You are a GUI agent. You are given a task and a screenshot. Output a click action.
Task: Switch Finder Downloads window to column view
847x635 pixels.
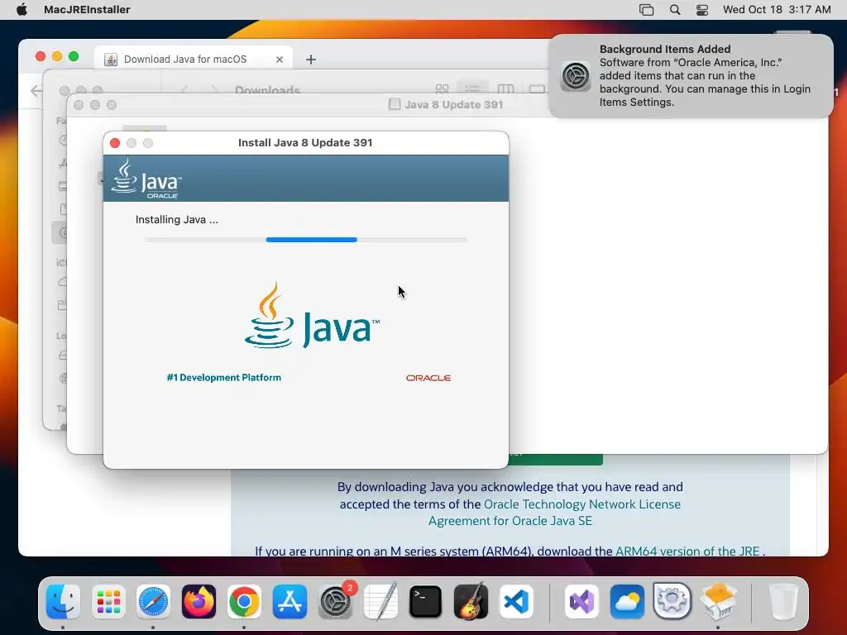click(505, 89)
